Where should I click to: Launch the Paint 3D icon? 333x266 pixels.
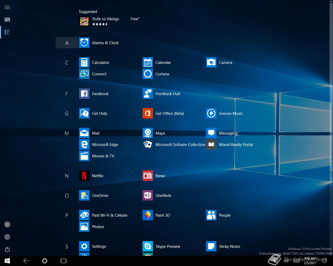click(148, 215)
